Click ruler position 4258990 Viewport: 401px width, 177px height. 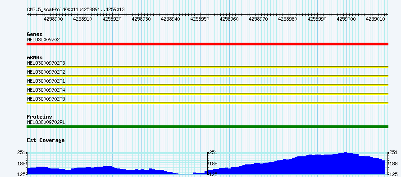coord(317,19)
